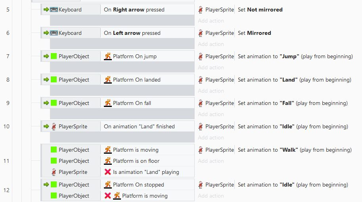
Task: Select Set animation to "Fall" action
Action: (293, 103)
